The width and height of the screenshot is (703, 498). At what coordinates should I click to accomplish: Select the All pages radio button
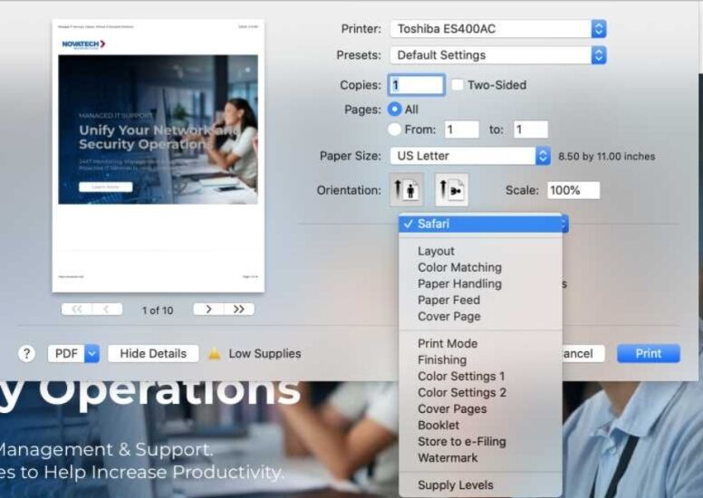tap(394, 109)
